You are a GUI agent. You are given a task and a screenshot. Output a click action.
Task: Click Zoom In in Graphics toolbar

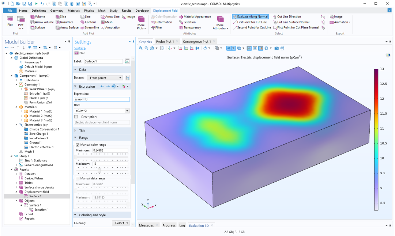(140, 48)
